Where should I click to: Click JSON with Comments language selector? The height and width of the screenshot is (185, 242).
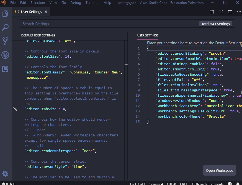click(x=208, y=183)
